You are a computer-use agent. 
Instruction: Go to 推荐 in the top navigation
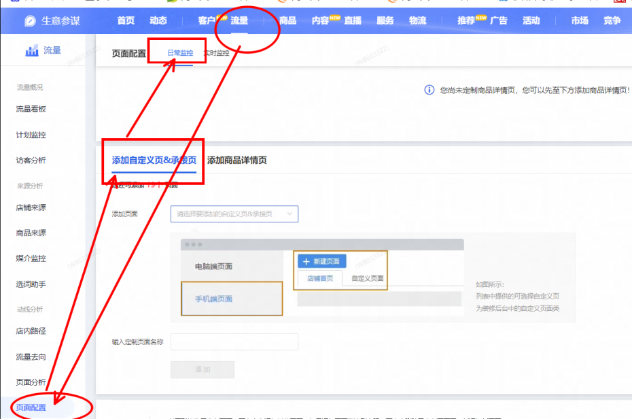[x=466, y=20]
